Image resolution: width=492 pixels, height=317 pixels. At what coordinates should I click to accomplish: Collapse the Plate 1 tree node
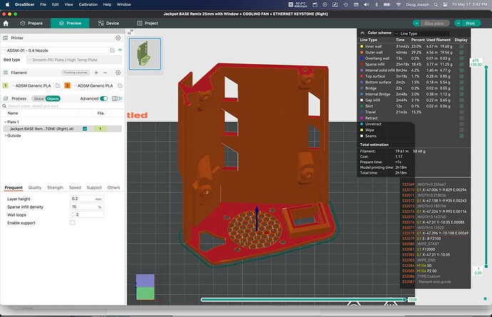tap(5, 122)
